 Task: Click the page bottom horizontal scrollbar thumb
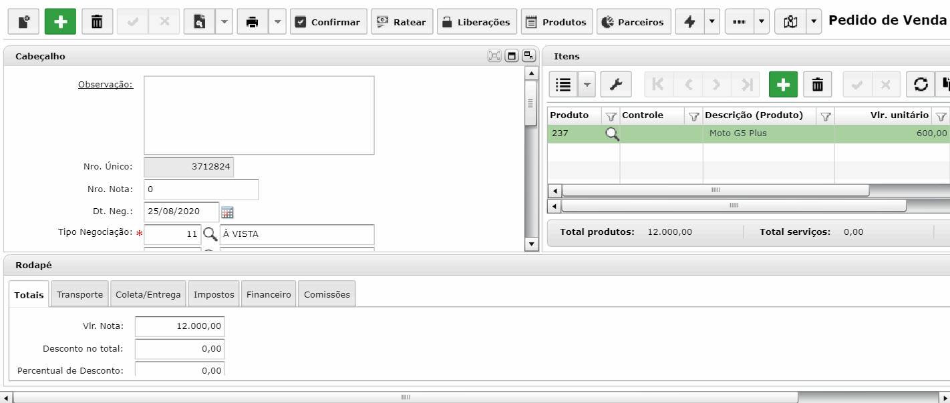coord(406,397)
